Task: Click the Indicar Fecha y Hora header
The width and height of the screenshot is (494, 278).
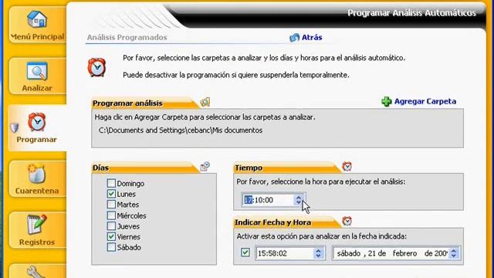Action: (272, 222)
